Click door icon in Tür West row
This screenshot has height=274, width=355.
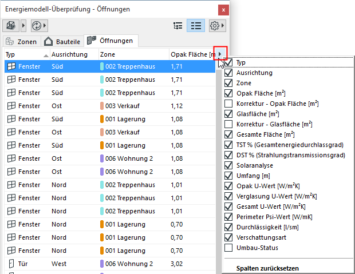[x=11, y=264]
